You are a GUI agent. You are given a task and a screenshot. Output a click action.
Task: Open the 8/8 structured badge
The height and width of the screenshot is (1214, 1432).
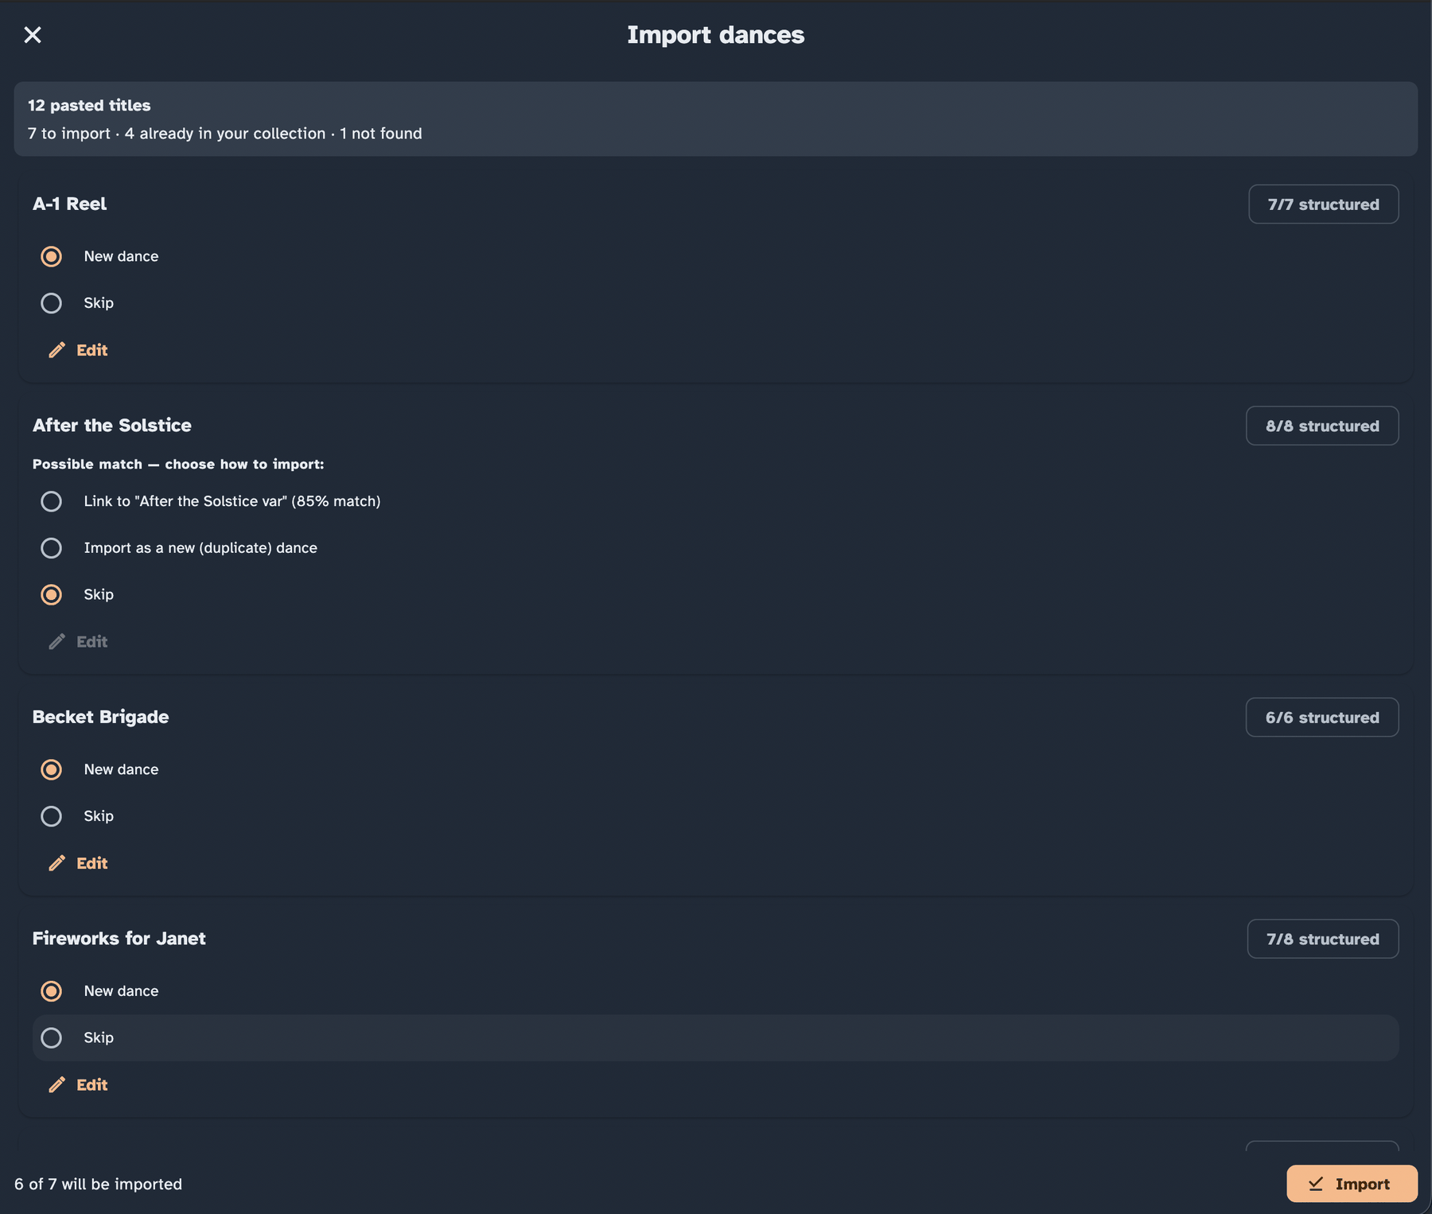(1322, 426)
